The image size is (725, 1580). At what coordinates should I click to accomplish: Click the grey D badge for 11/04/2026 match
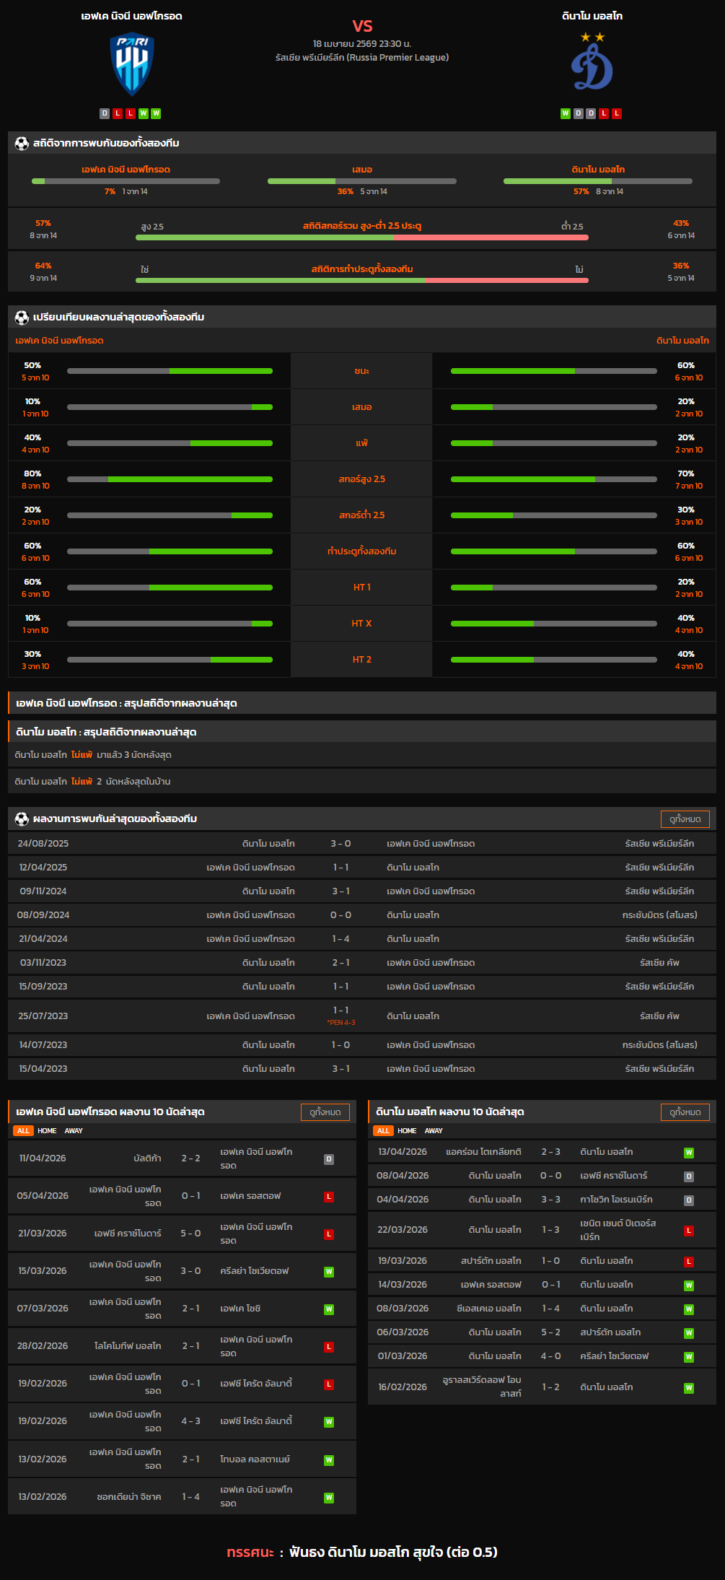pos(329,1159)
